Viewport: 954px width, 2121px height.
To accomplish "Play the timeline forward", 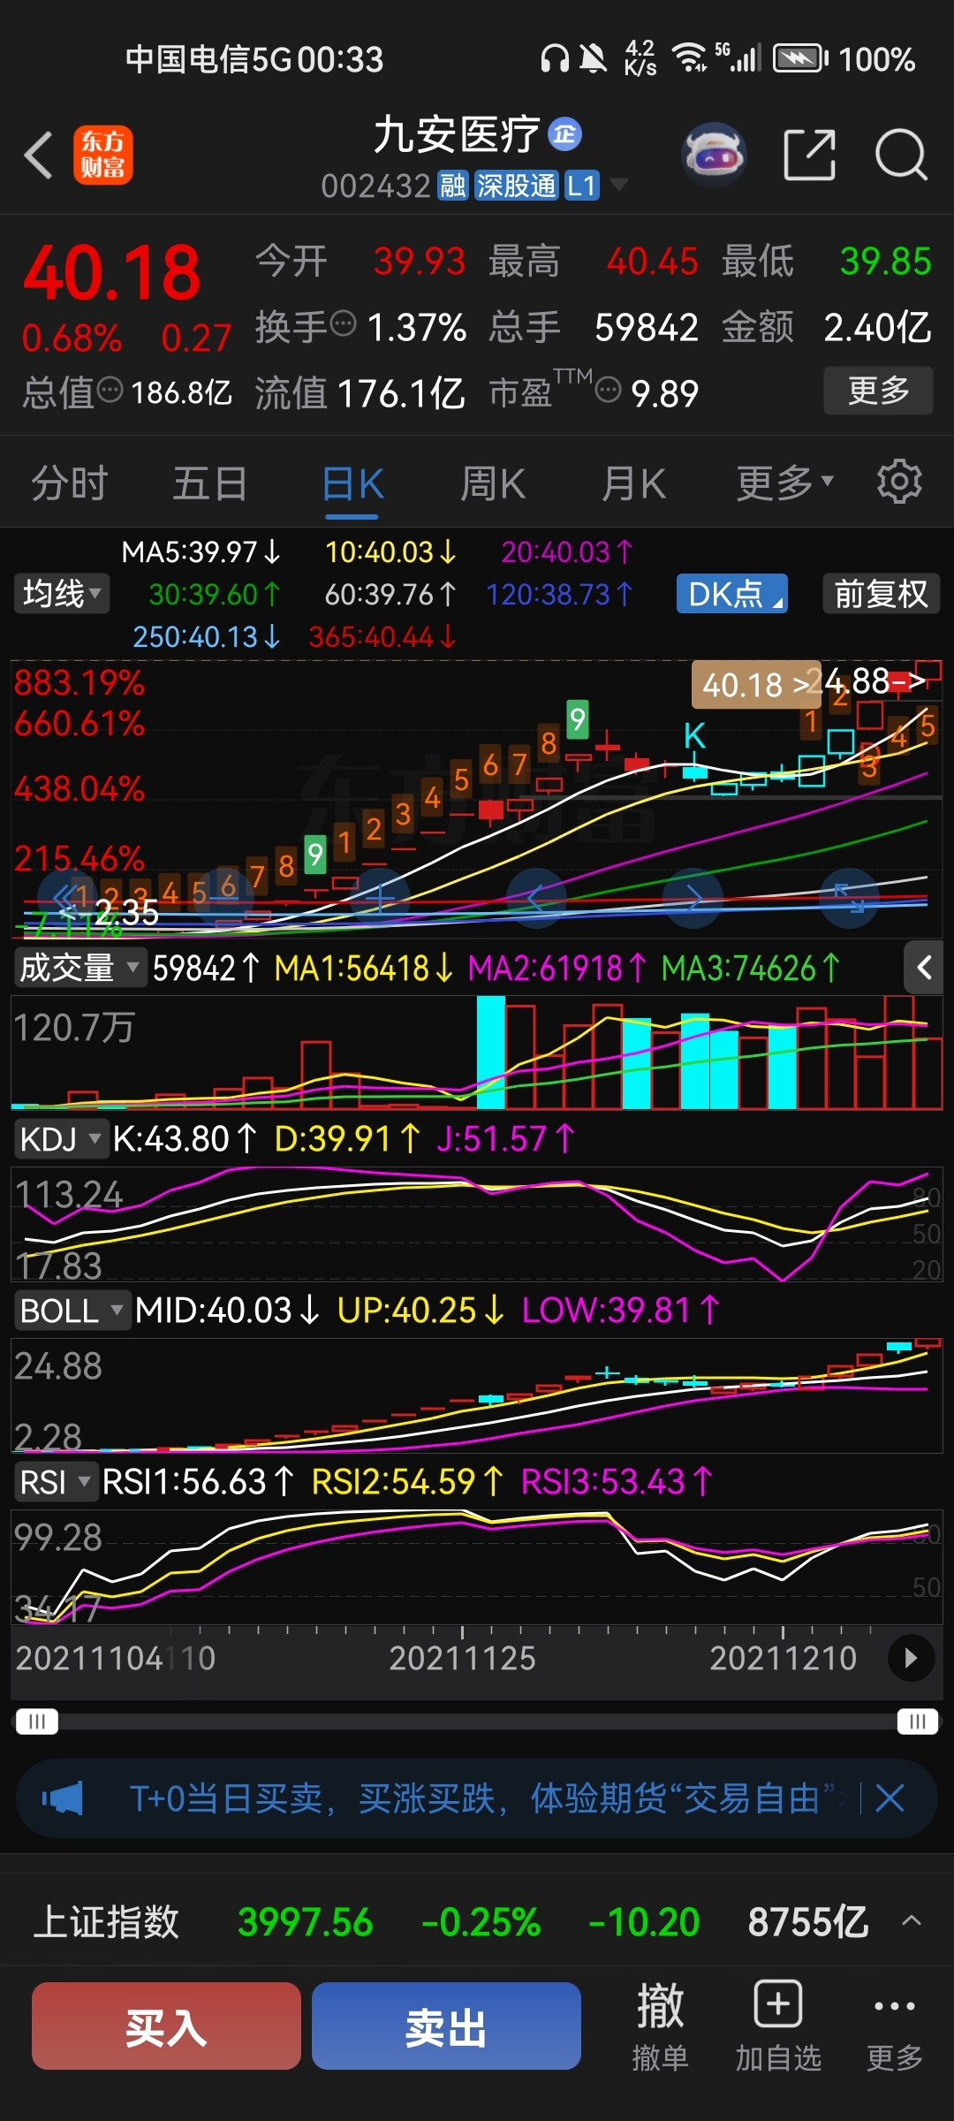I will [x=911, y=1658].
